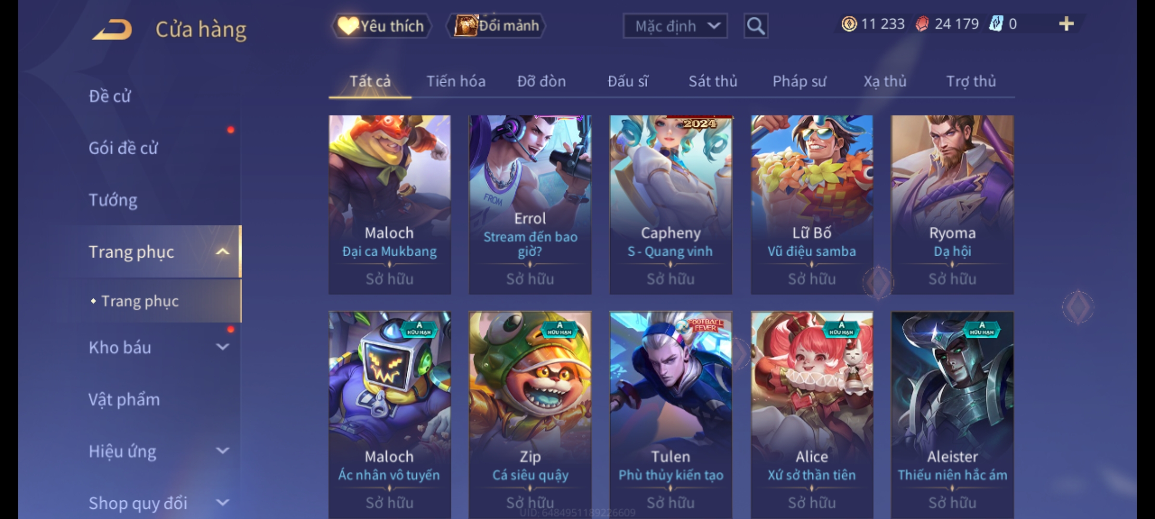Screen dimensions: 1155x519
Task: Open Đổi mảnh shard exchange button
Action: tap(497, 26)
